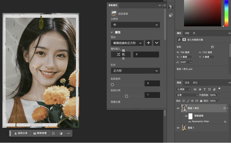The width and height of the screenshot is (231, 143).
Task: Hide the 图层 1 layer
Action: 178,128
